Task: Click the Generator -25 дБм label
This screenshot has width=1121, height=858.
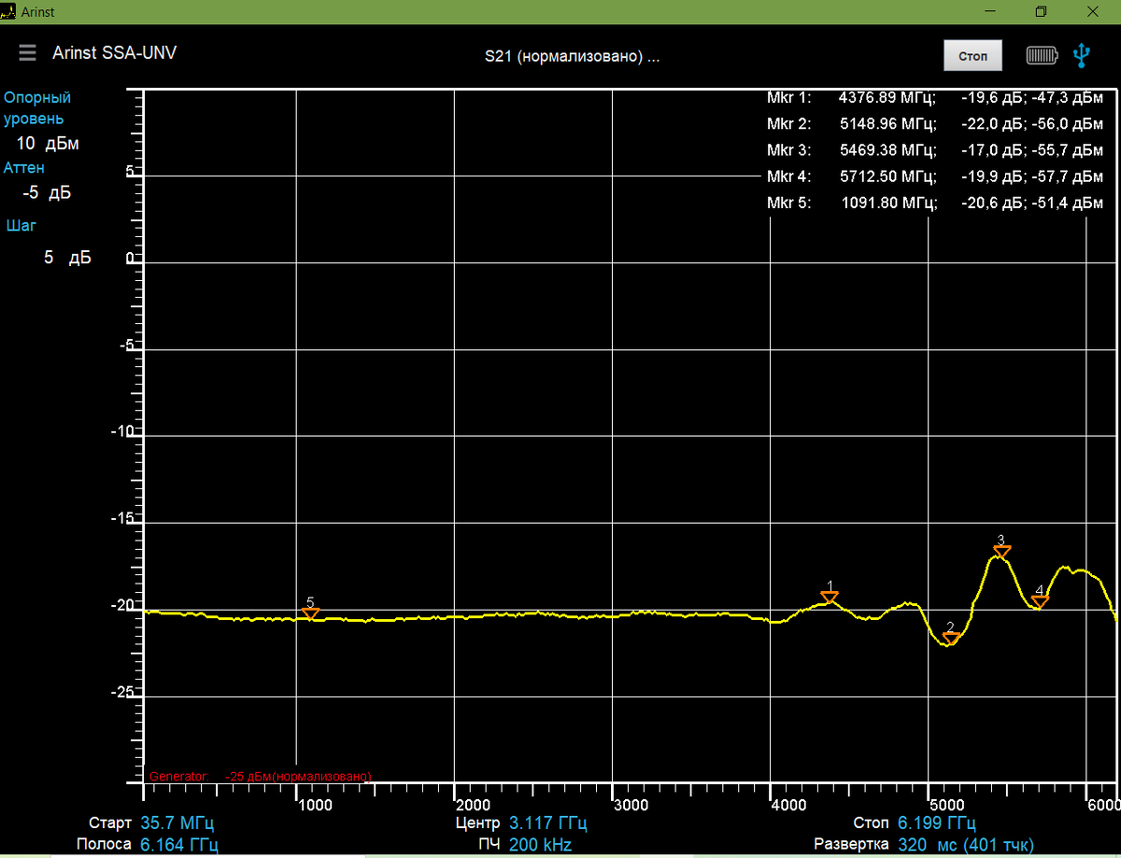Action: click(261, 776)
